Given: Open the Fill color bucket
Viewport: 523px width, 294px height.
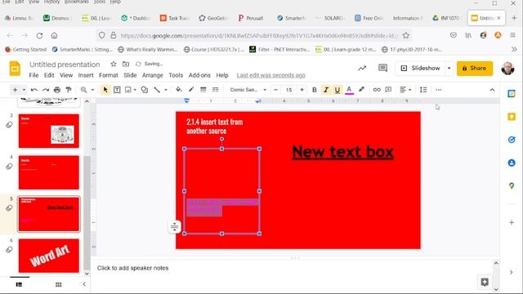Looking at the screenshot, I should click(179, 90).
